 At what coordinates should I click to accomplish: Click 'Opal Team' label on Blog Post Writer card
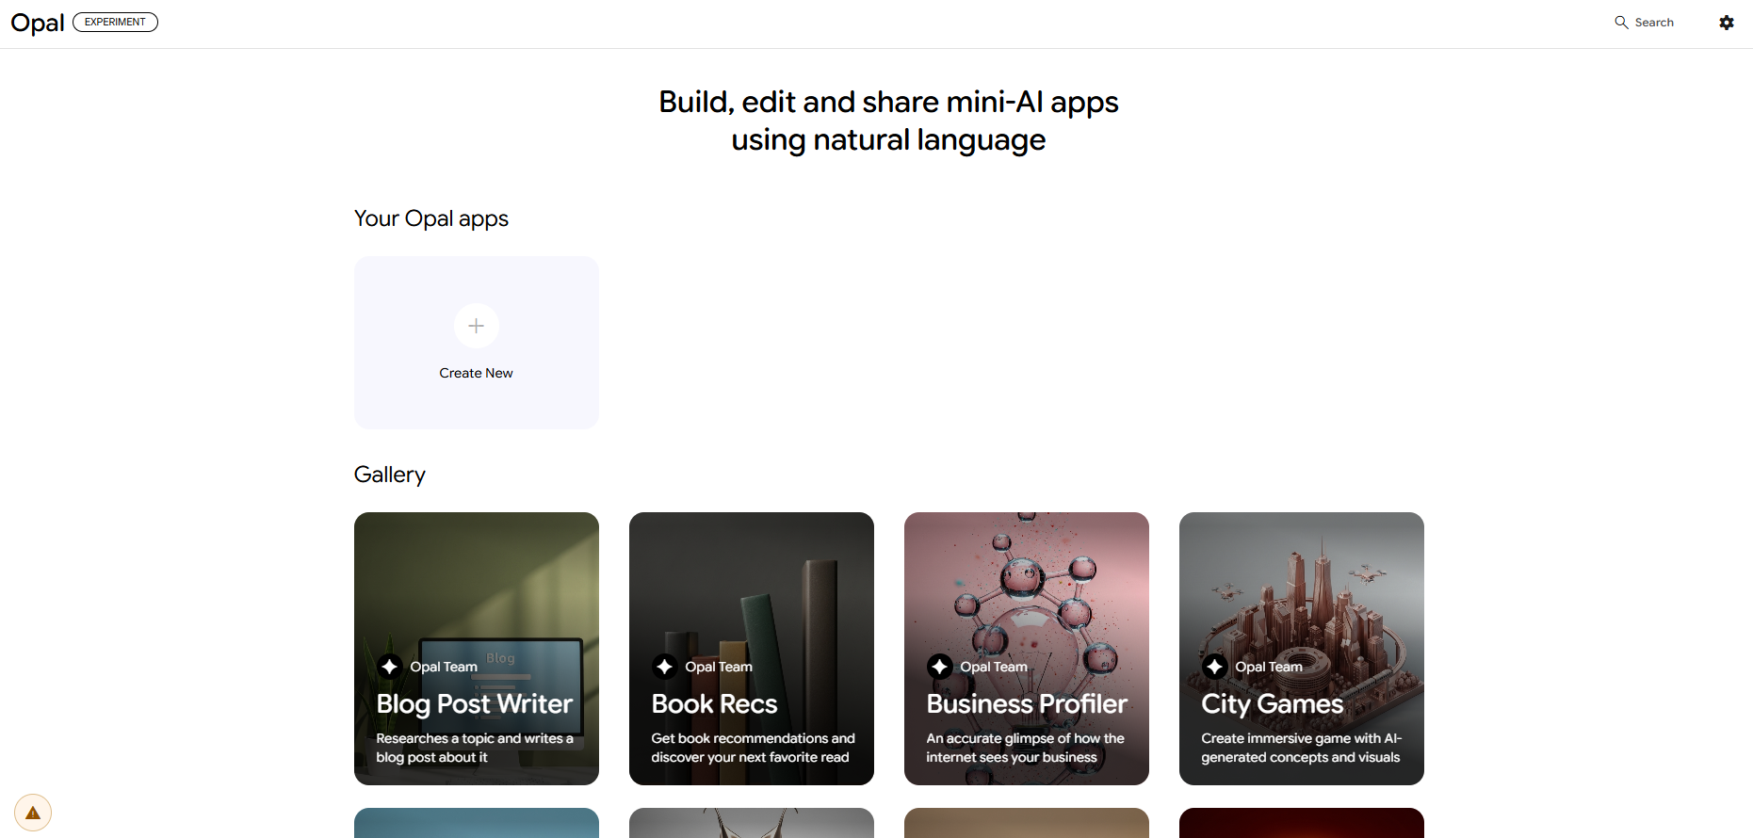pyautogui.click(x=444, y=667)
